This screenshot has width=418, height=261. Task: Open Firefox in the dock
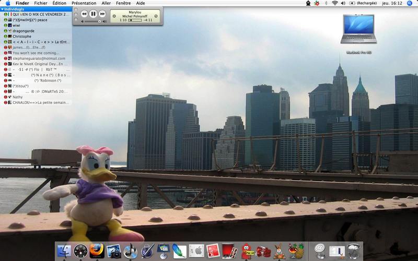[97, 251]
